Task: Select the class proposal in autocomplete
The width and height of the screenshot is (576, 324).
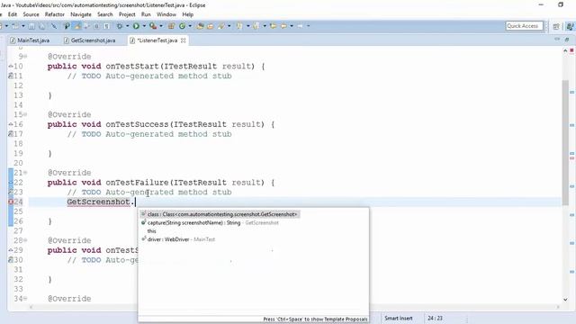Action: coord(220,214)
